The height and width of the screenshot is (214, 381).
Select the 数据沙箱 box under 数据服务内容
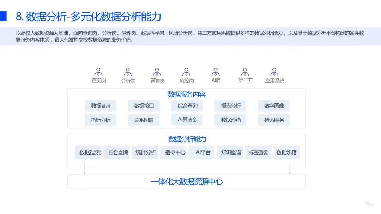[230, 120]
